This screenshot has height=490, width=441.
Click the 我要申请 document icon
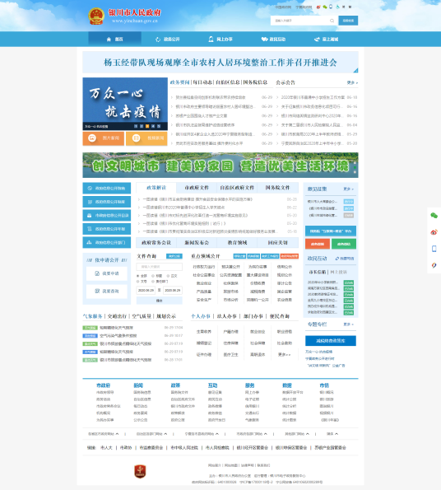(97, 273)
